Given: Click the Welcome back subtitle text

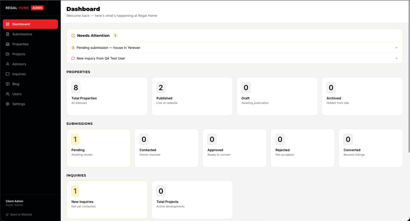Looking at the screenshot, I should tap(112, 16).
